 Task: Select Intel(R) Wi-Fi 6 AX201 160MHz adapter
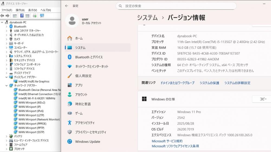[x=37, y=98]
